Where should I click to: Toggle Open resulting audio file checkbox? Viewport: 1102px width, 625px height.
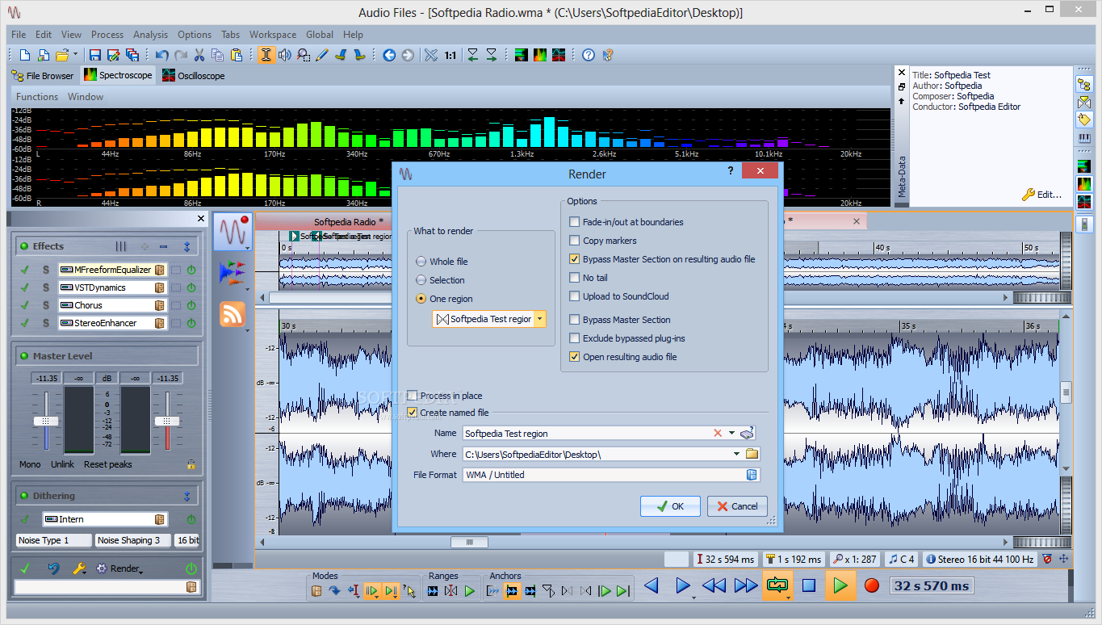[575, 357]
